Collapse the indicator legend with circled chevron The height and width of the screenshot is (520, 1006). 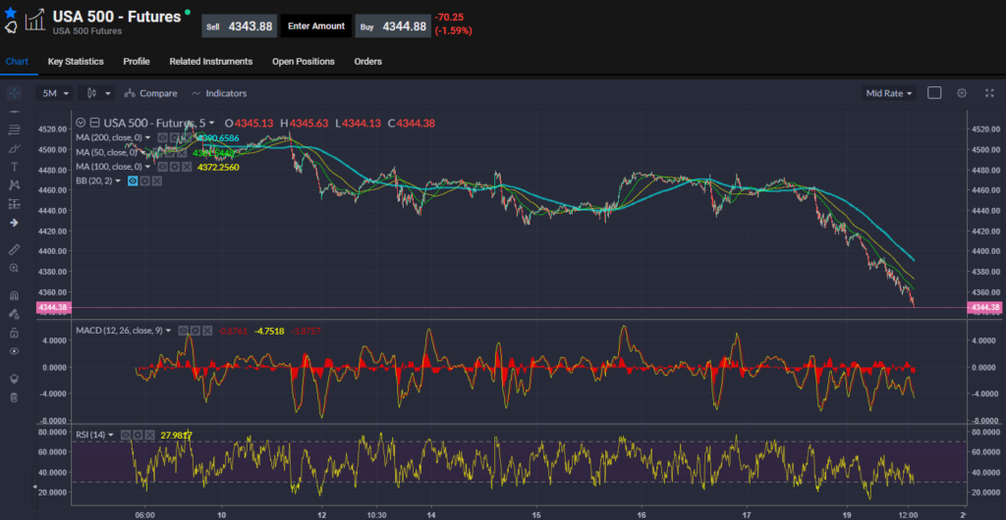pos(81,123)
